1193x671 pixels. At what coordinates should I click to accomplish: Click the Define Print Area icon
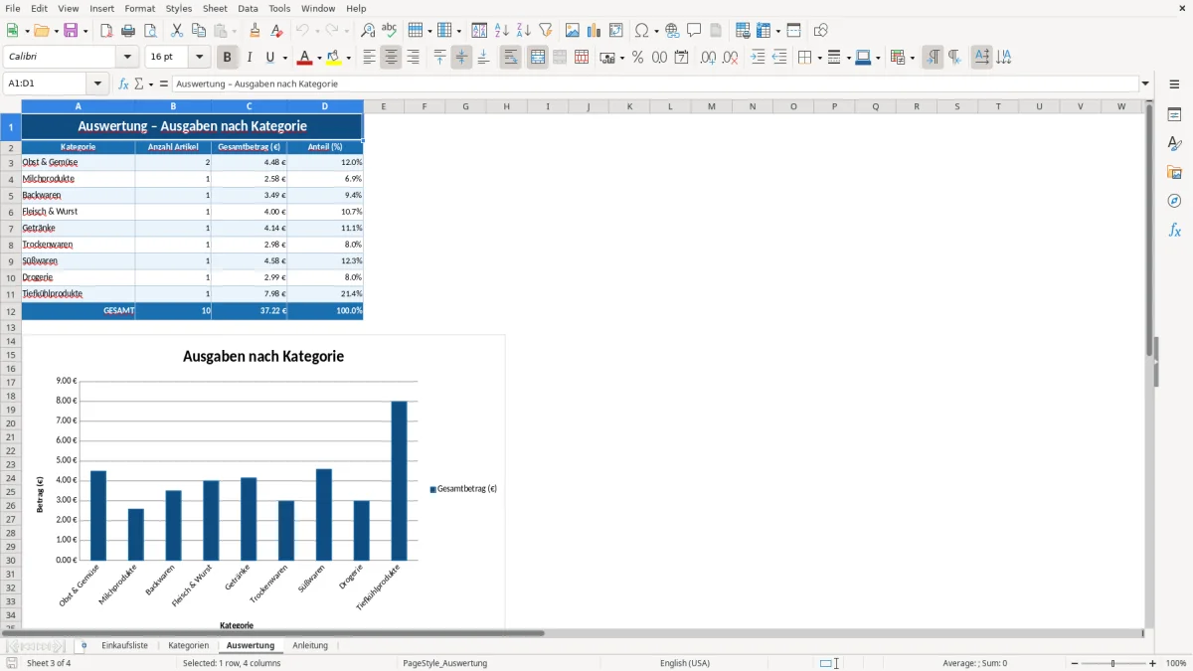(743, 30)
